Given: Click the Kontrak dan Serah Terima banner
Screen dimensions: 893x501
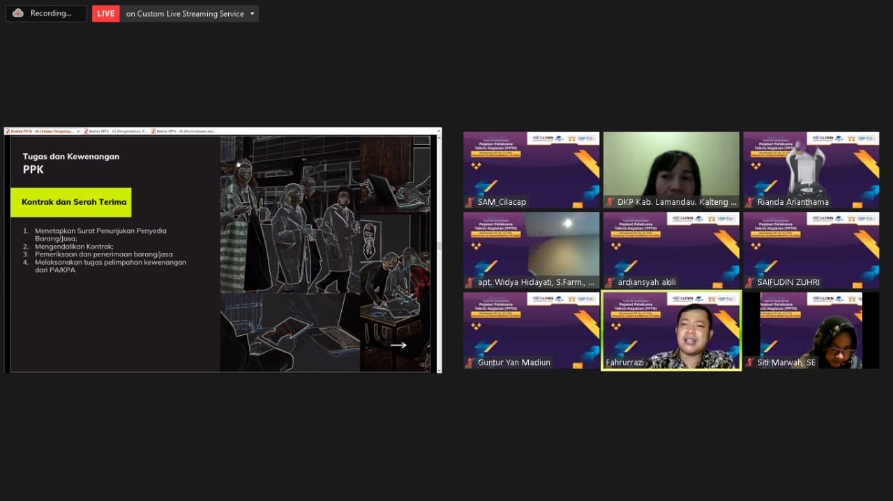Looking at the screenshot, I should (71, 202).
